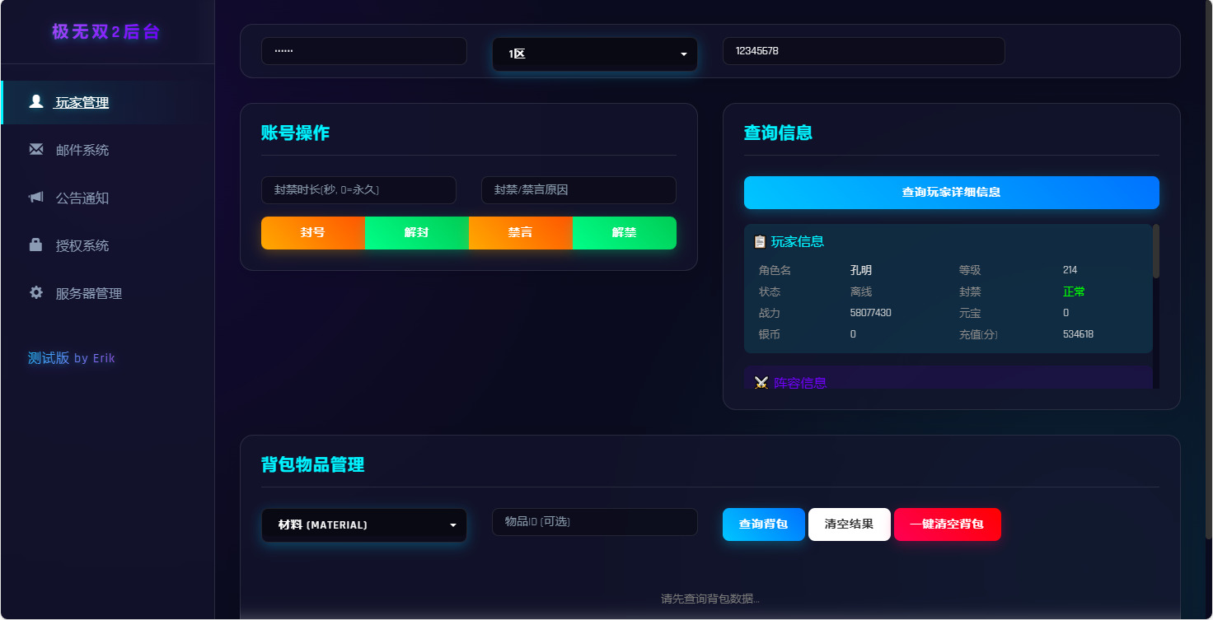The image size is (1213, 620).
Task: Click the 测试版 by Erik link
Action: coord(72,357)
